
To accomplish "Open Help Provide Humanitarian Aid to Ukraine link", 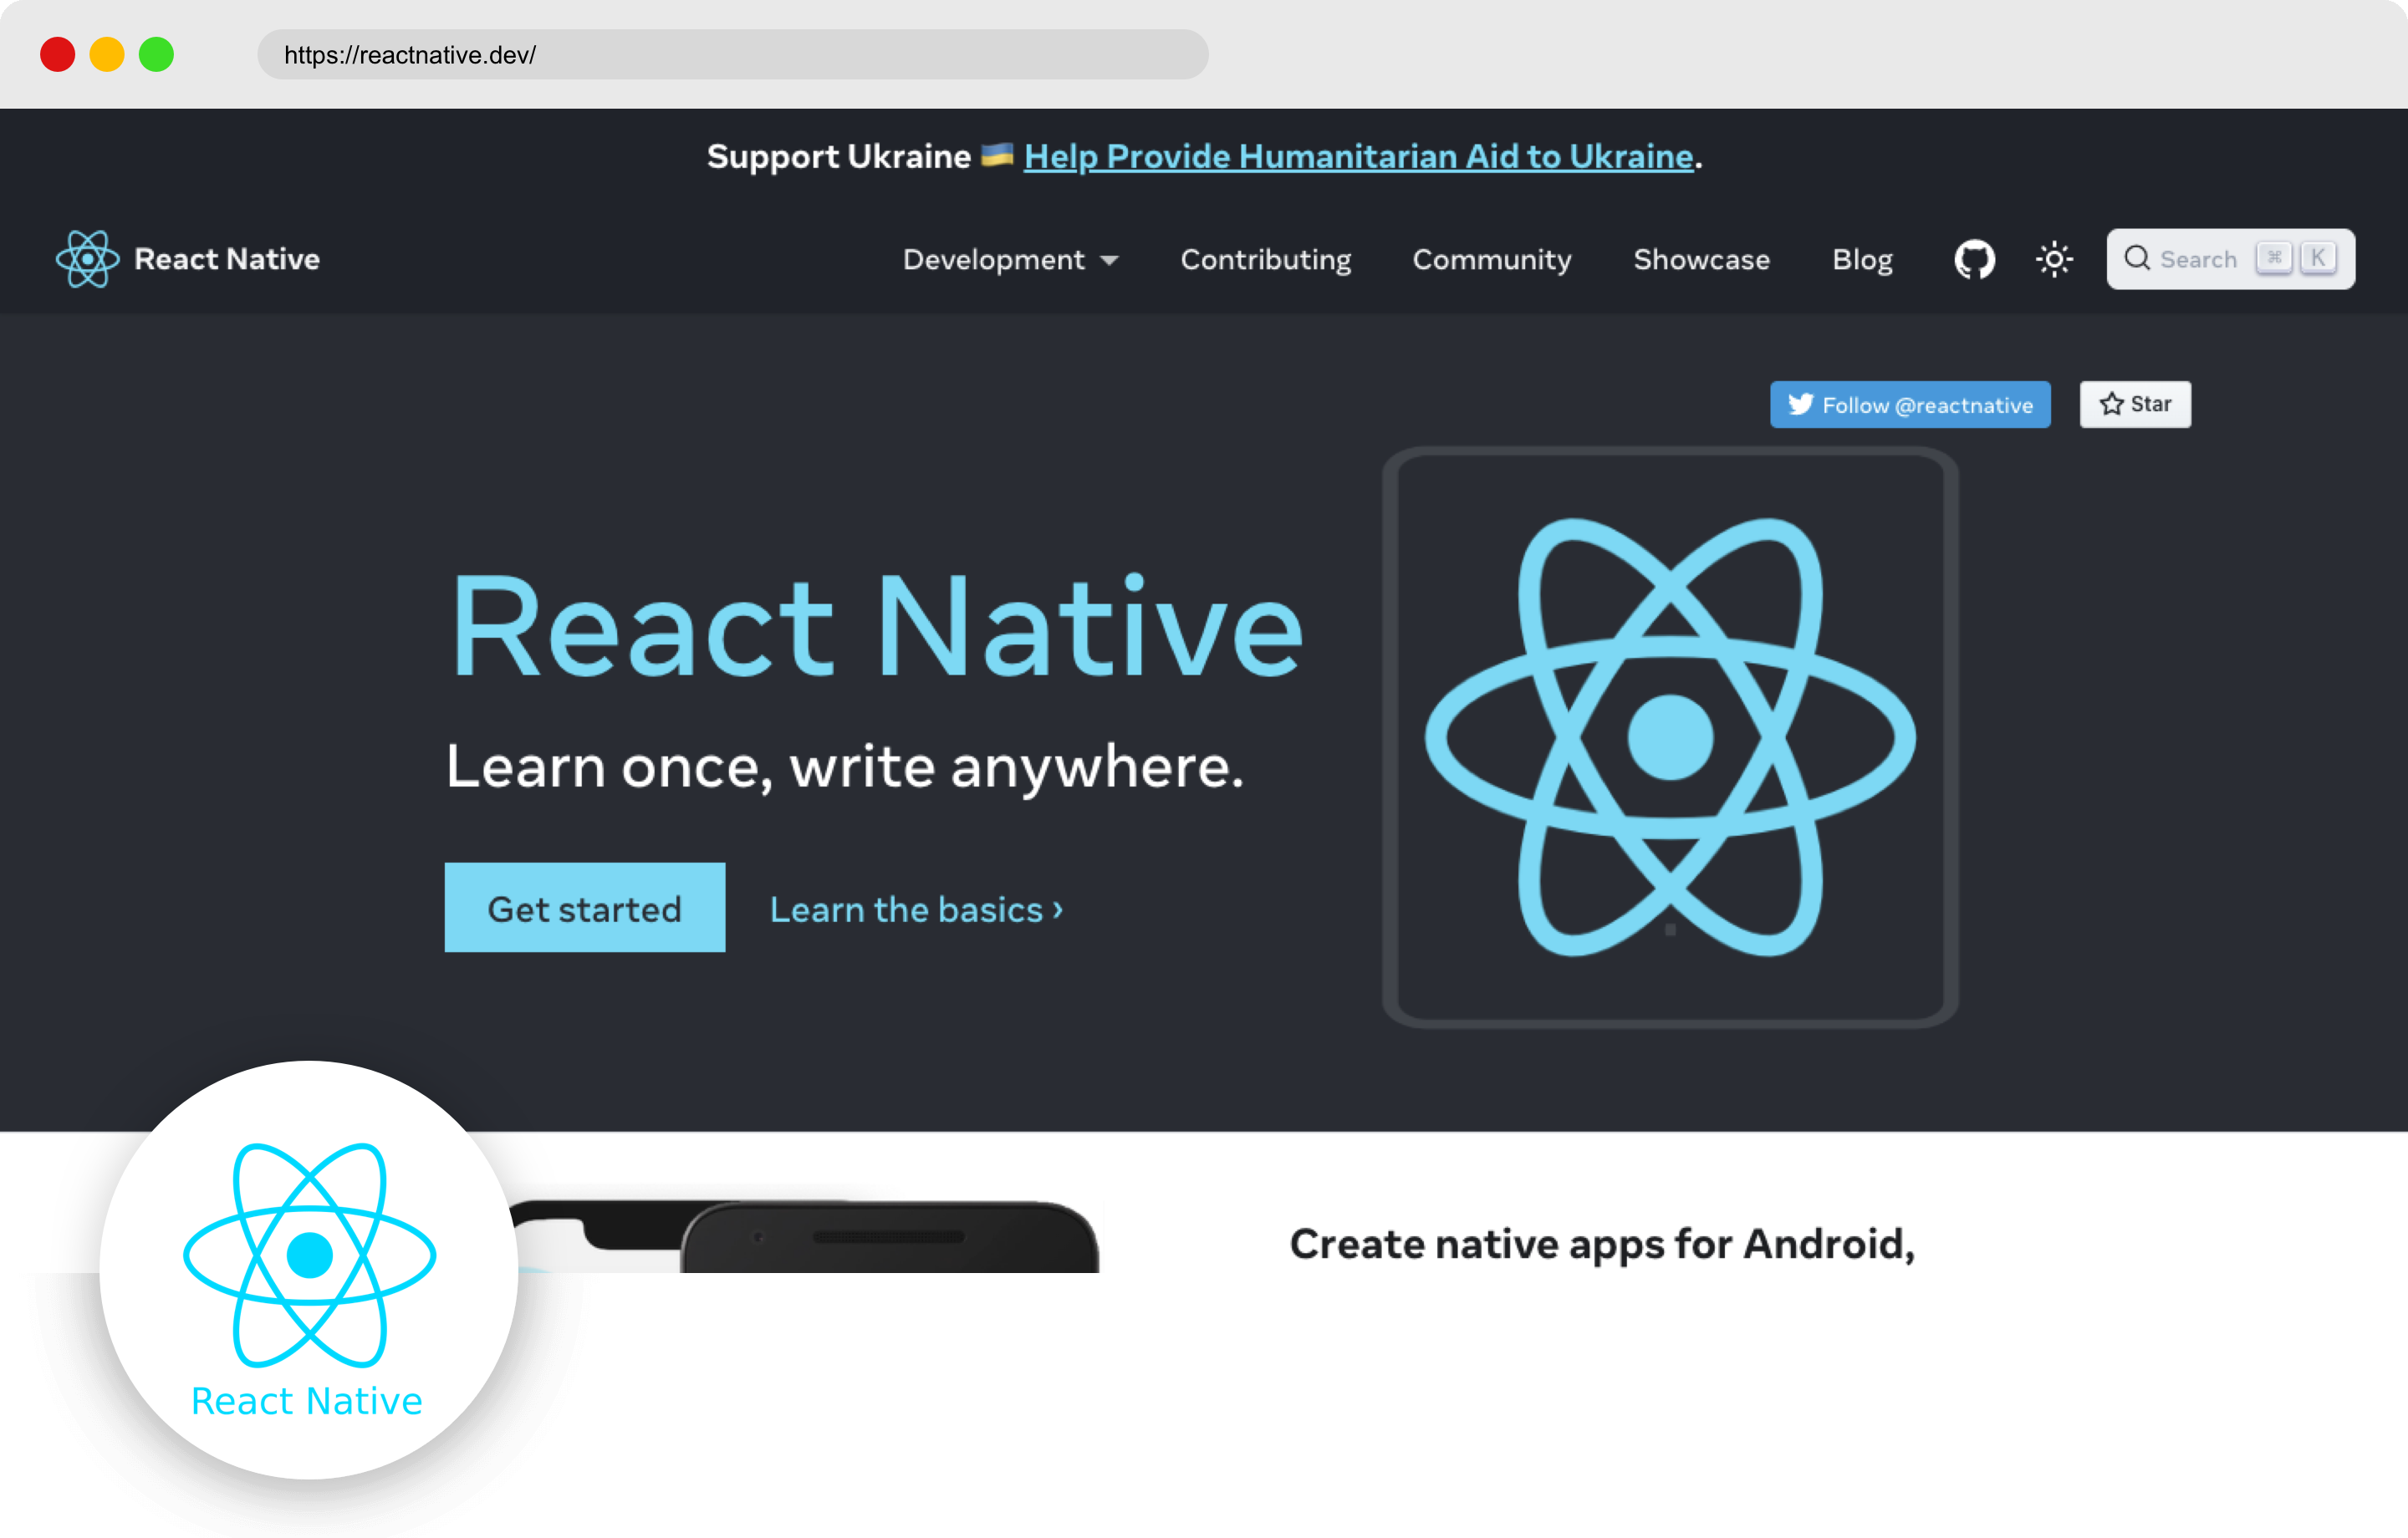I will point(1358,156).
